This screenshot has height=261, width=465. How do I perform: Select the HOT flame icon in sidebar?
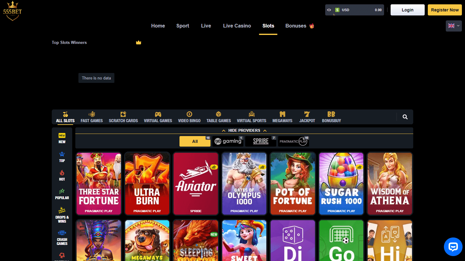pyautogui.click(x=62, y=173)
